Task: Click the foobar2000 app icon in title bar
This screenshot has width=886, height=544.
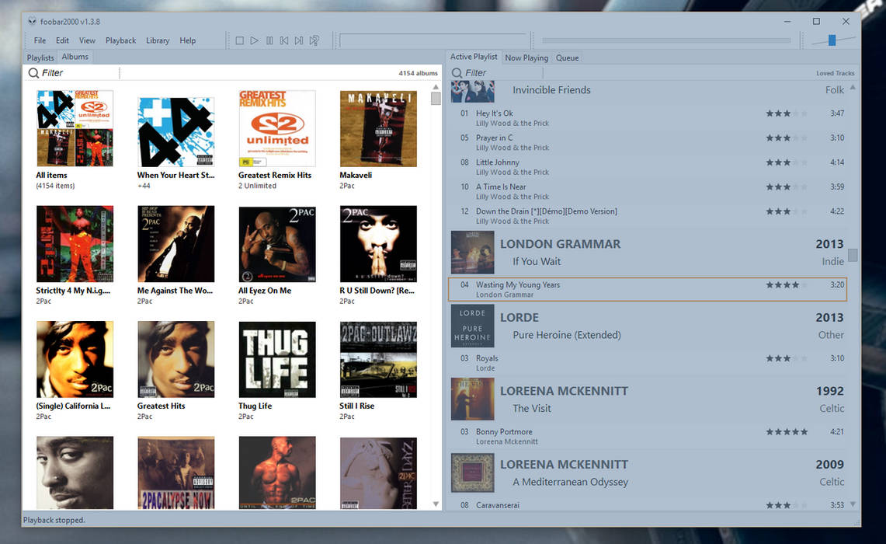Action: coord(32,22)
